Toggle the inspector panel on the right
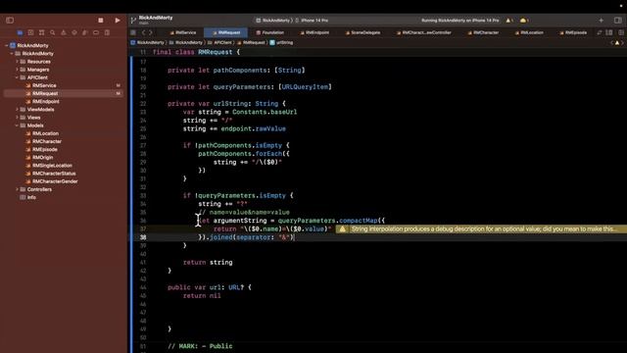 (x=618, y=20)
